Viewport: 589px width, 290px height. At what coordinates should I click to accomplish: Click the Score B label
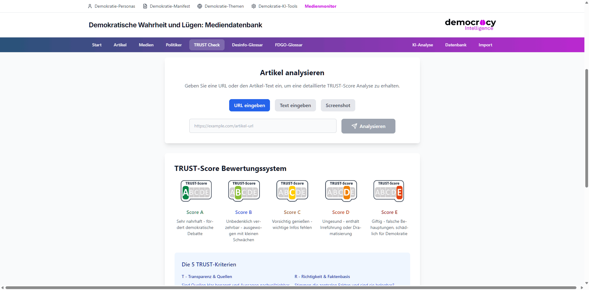[x=244, y=212]
